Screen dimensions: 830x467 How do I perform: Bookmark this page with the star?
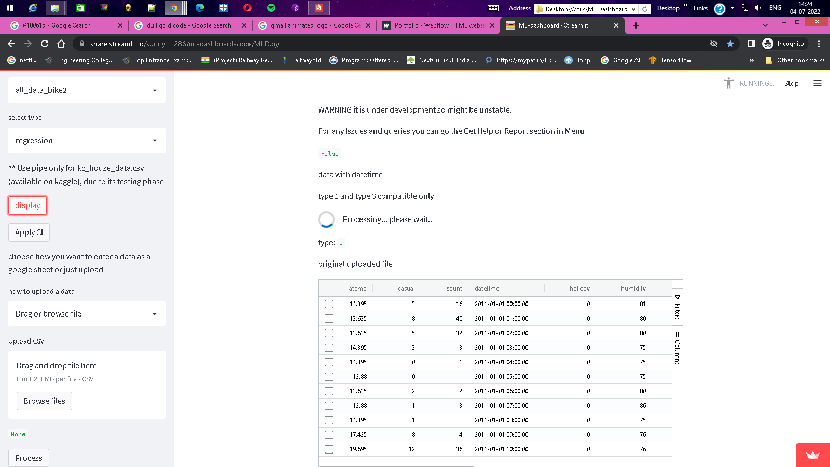point(730,44)
